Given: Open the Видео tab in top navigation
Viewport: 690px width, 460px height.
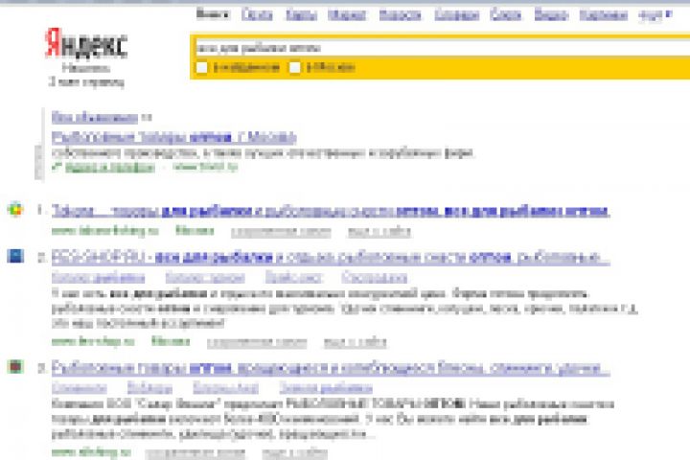Looking at the screenshot, I should 551,15.
